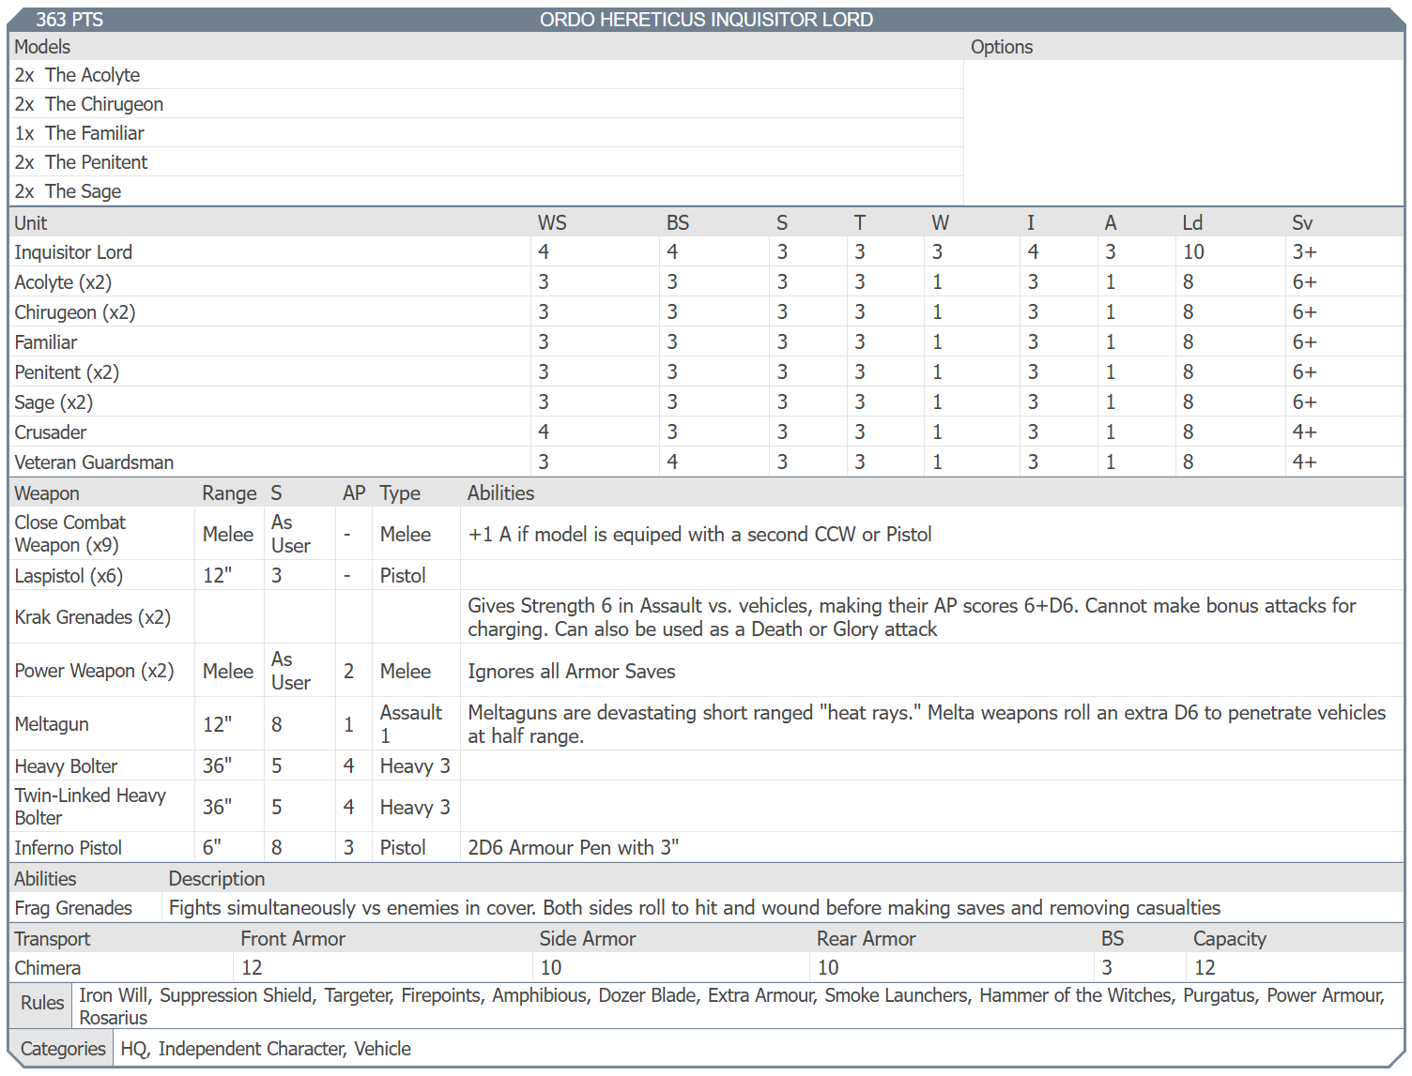Screen dimensions: 1412x1076
Task: Click the rules list starting with 'Iron Will'
Action: [x=732, y=1007]
